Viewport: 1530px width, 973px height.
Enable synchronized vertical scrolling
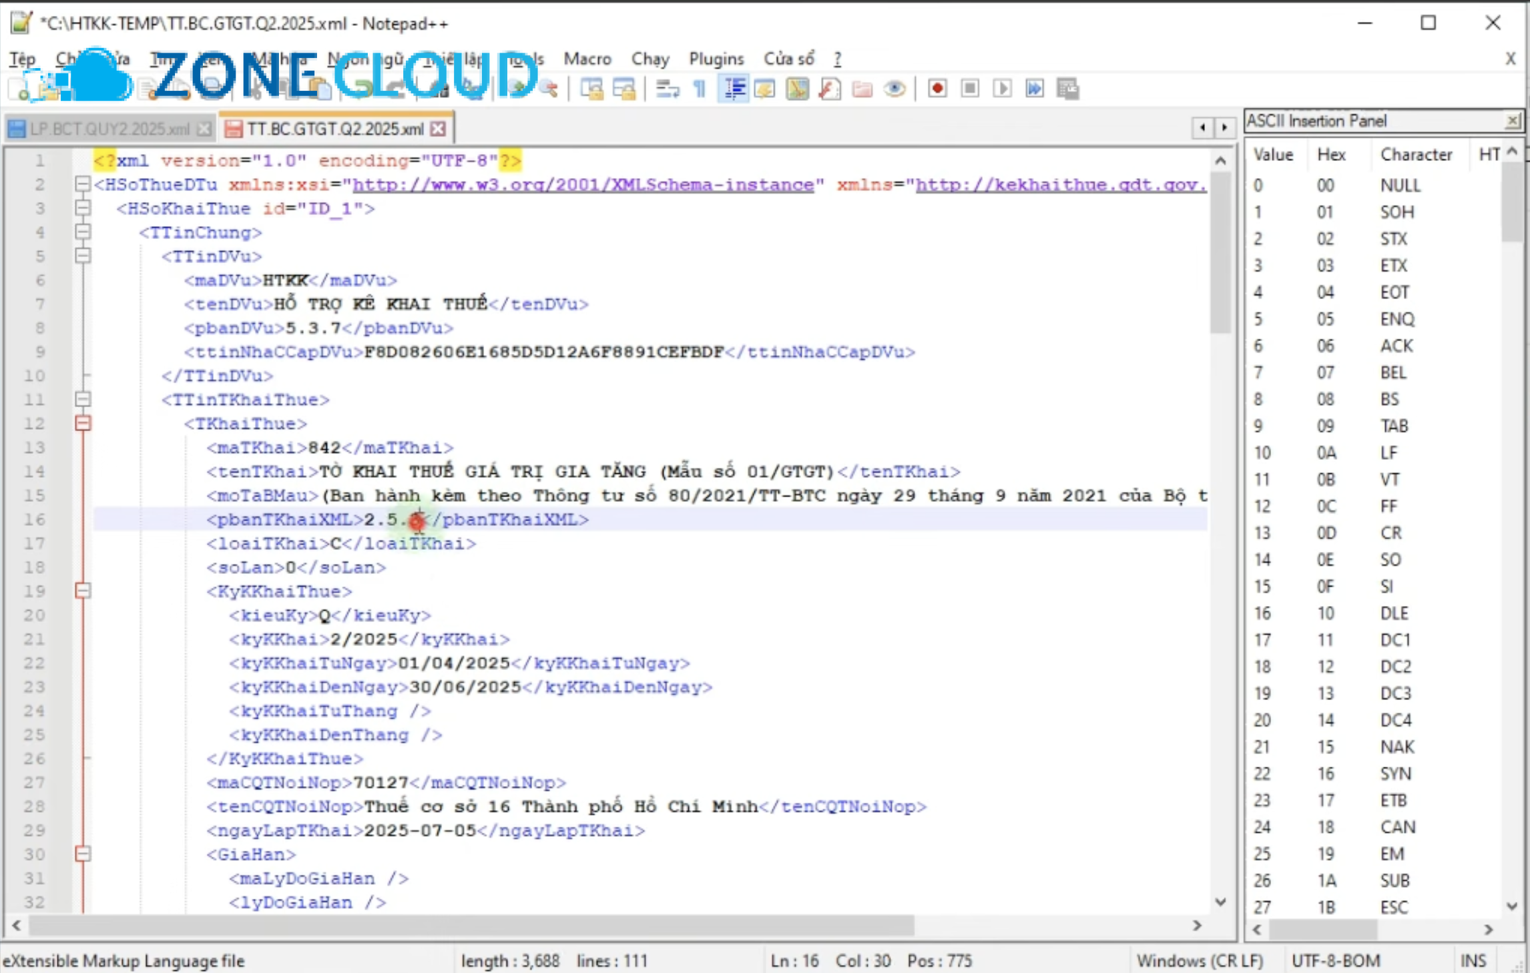click(591, 89)
